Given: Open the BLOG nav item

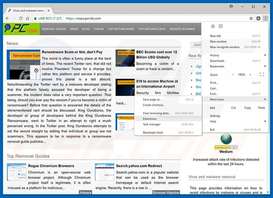Looking at the screenshot, I should coord(86,29).
